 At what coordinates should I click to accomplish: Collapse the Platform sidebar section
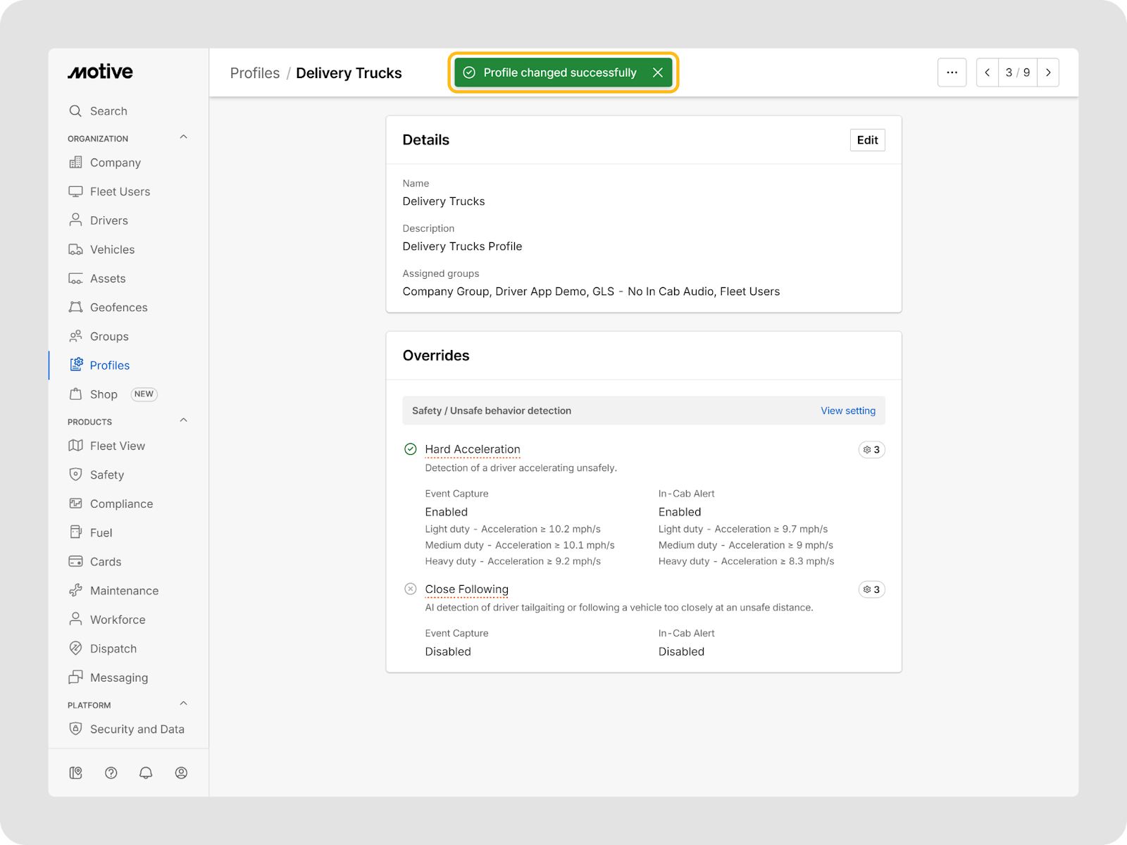pyautogui.click(x=183, y=703)
